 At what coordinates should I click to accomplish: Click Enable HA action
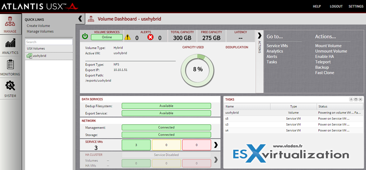[x=325, y=57]
